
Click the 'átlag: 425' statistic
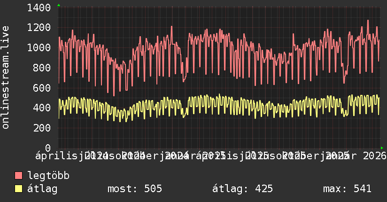[243, 189]
